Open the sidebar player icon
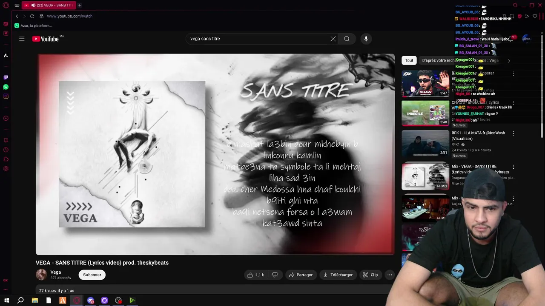The width and height of the screenshot is (545, 306). tap(6, 118)
